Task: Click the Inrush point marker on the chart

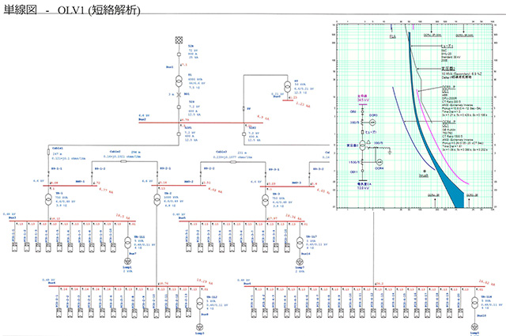Action: pos(424,169)
